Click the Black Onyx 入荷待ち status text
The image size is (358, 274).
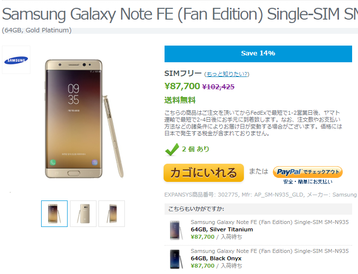[x=231, y=266]
